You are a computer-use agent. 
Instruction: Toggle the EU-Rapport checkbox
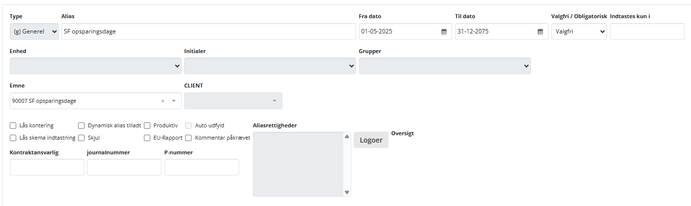pyautogui.click(x=147, y=138)
